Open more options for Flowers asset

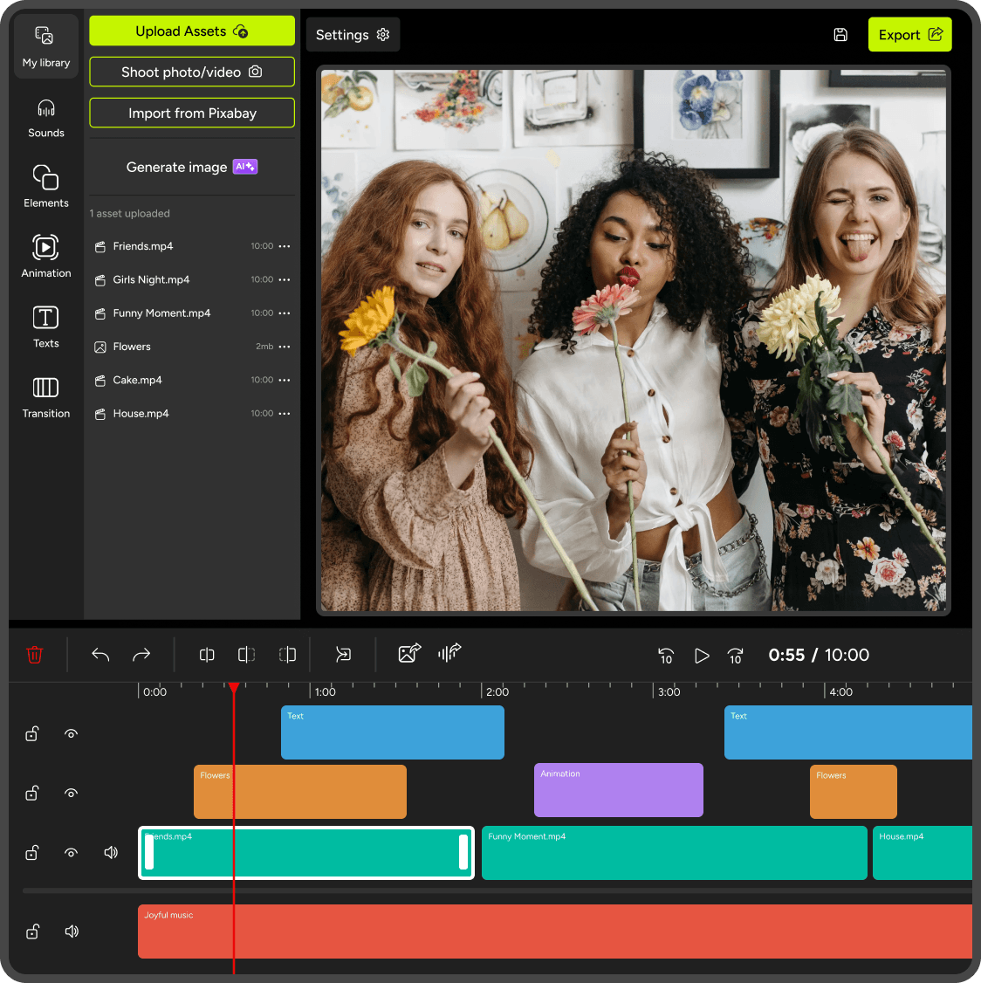tap(284, 347)
